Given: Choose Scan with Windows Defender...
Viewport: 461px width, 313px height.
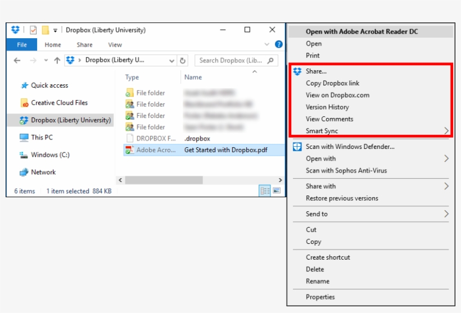Looking at the screenshot, I should pos(371,147).
